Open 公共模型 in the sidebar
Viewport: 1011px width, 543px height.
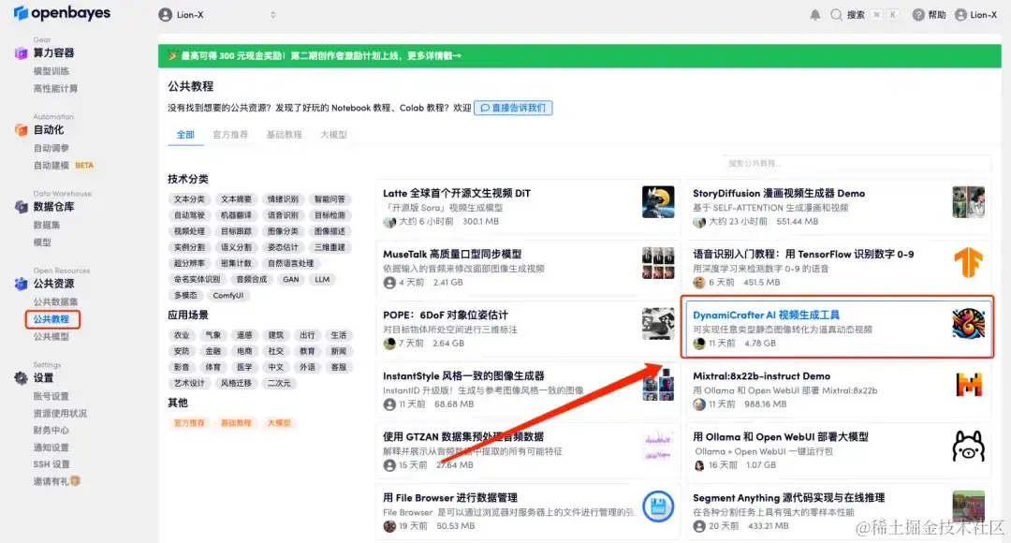(51, 337)
